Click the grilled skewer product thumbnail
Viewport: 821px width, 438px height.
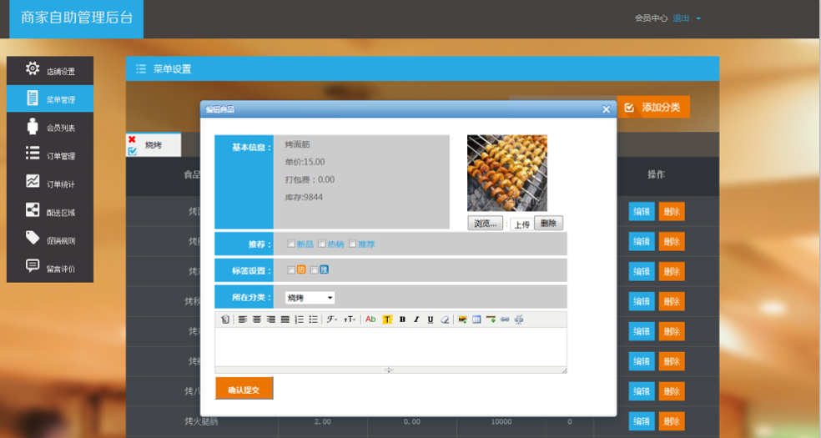pyautogui.click(x=506, y=174)
